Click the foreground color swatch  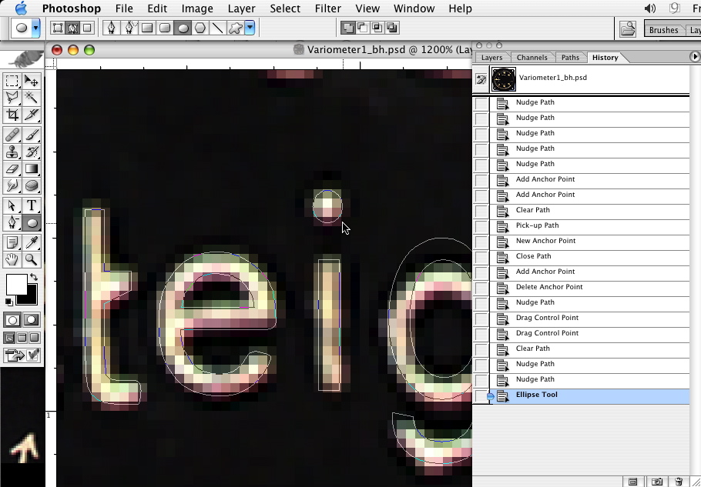coord(15,285)
